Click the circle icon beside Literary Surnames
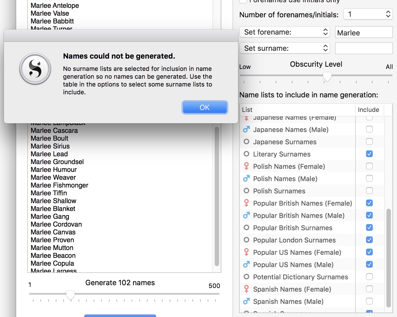Image resolution: width=397 pixels, height=317 pixels. click(x=246, y=154)
